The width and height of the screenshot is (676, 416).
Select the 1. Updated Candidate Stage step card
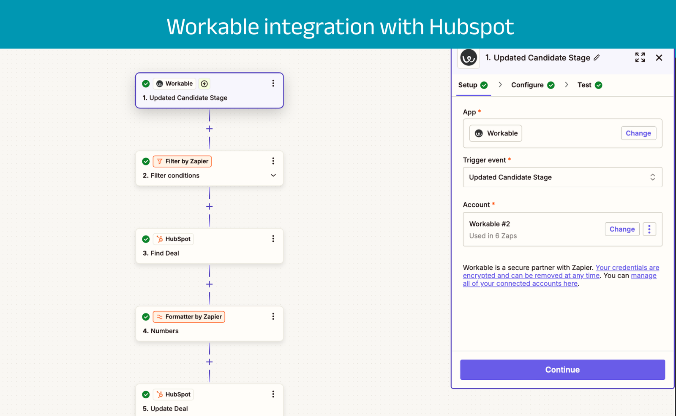tap(209, 90)
